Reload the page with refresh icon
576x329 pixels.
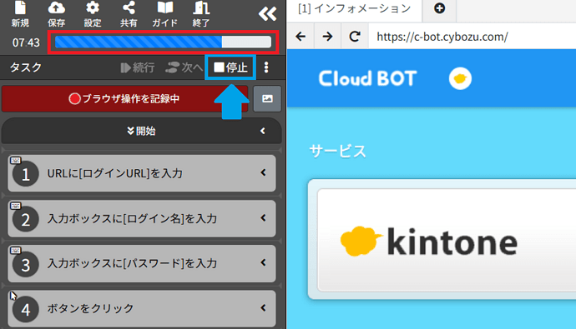click(x=355, y=37)
